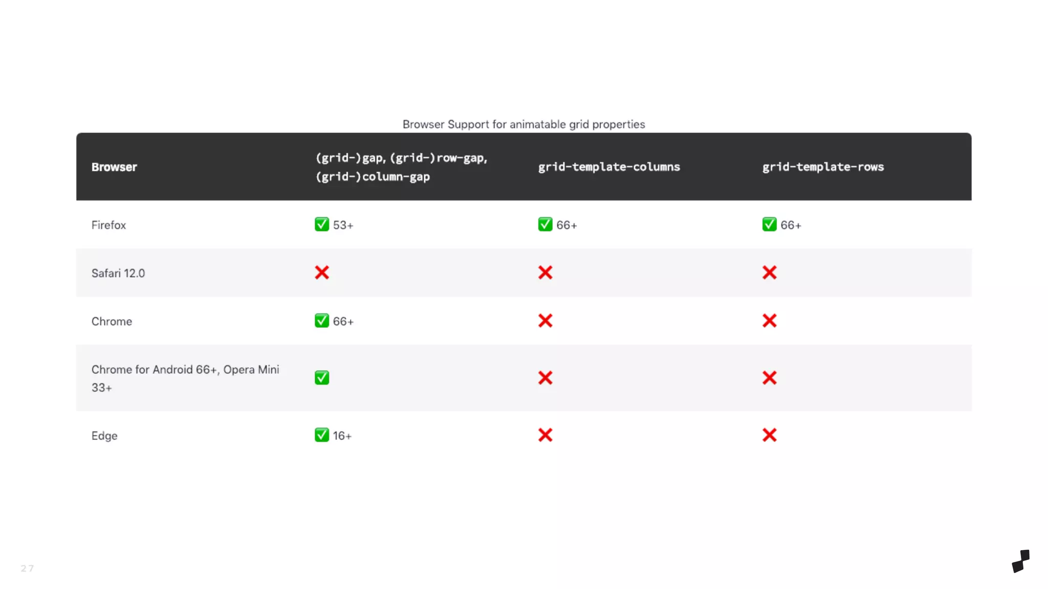Click the "grid-template-columns" column header
This screenshot has width=1048, height=589.
click(x=609, y=167)
